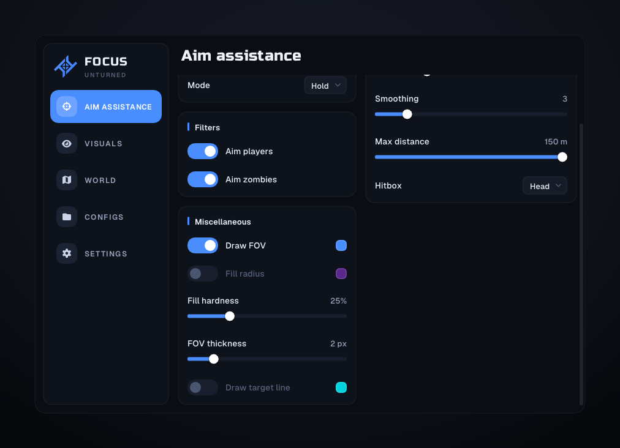Image resolution: width=620 pixels, height=448 pixels.
Task: Click the cyan Draw target line swatch
Action: point(341,387)
